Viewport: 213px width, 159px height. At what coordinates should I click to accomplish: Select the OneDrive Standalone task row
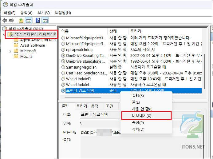pos(131,61)
